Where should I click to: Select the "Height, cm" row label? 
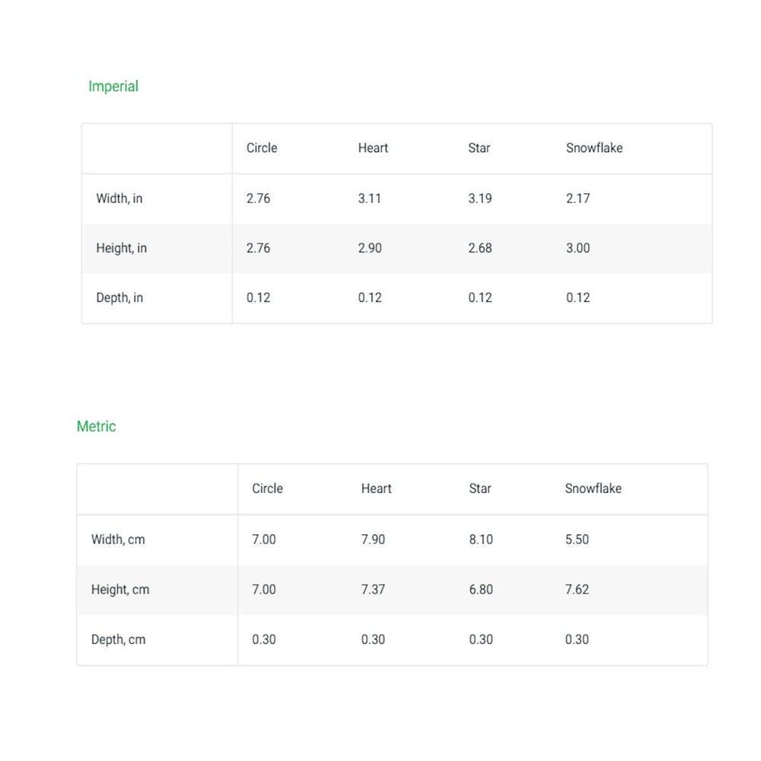(120, 590)
